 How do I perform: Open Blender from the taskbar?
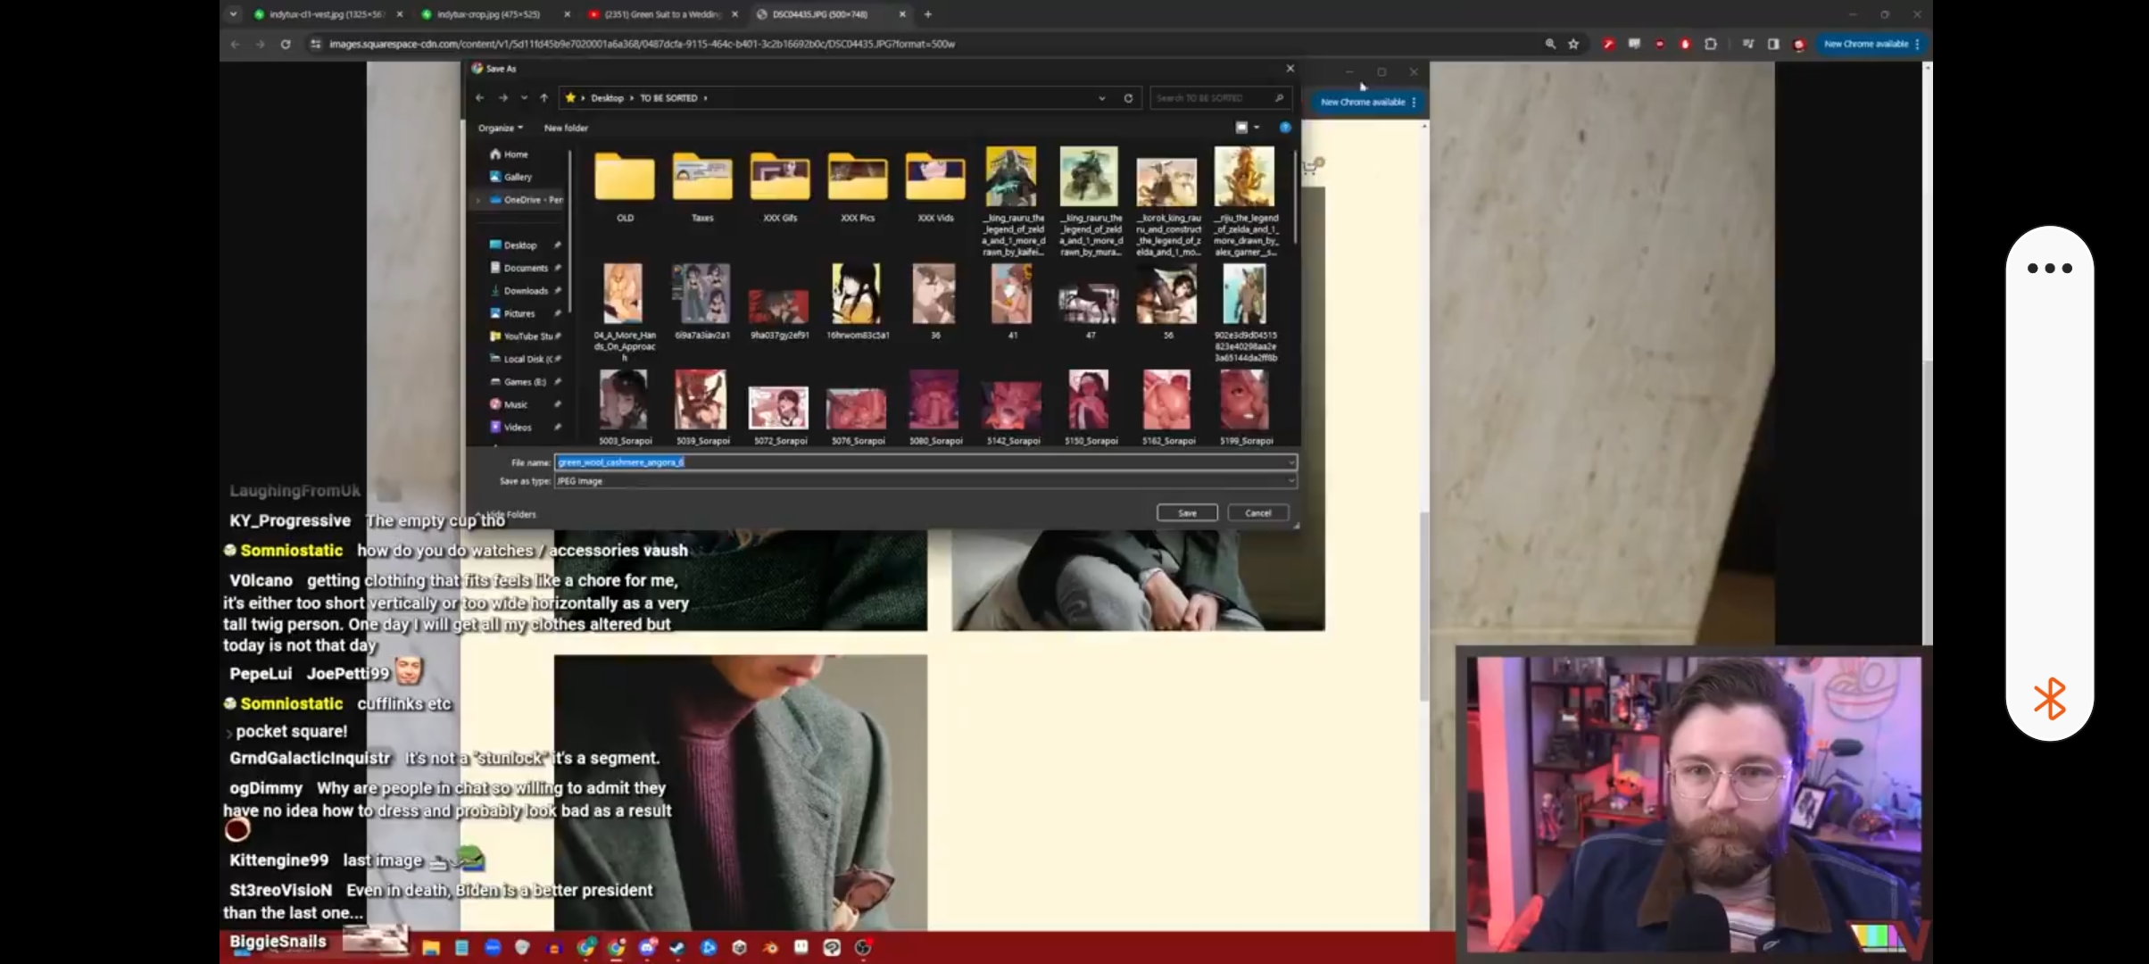[769, 948]
